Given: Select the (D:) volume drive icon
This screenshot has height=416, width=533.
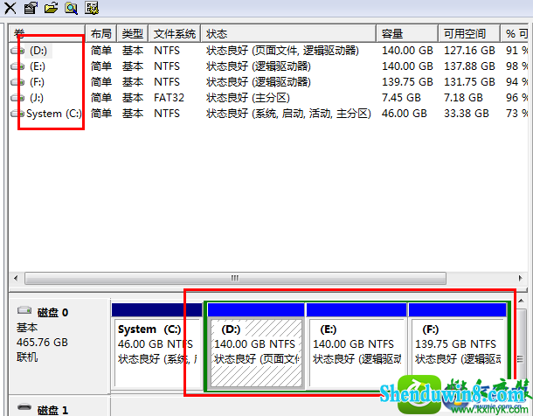Looking at the screenshot, I should tap(17, 51).
